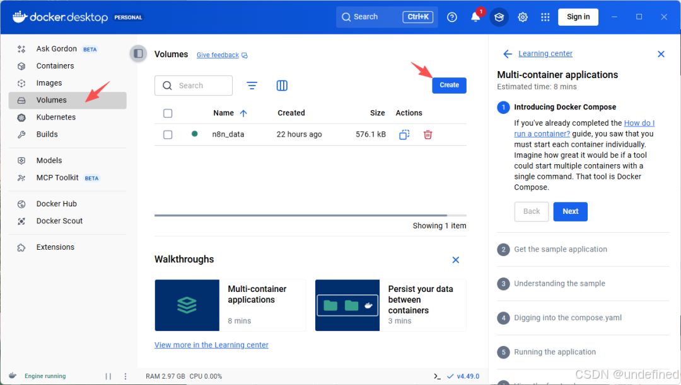Click the Extensions puzzle icon
This screenshot has height=385, width=681.
tap(21, 247)
